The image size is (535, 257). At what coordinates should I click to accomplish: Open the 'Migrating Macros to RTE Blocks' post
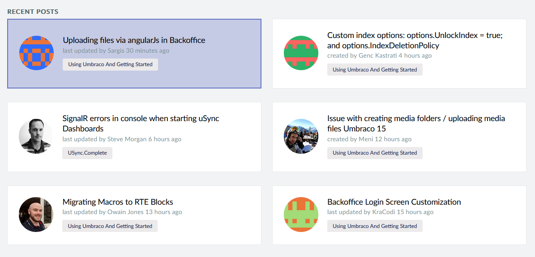click(x=118, y=202)
